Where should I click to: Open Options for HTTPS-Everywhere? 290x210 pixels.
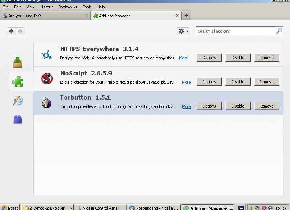pyautogui.click(x=209, y=58)
